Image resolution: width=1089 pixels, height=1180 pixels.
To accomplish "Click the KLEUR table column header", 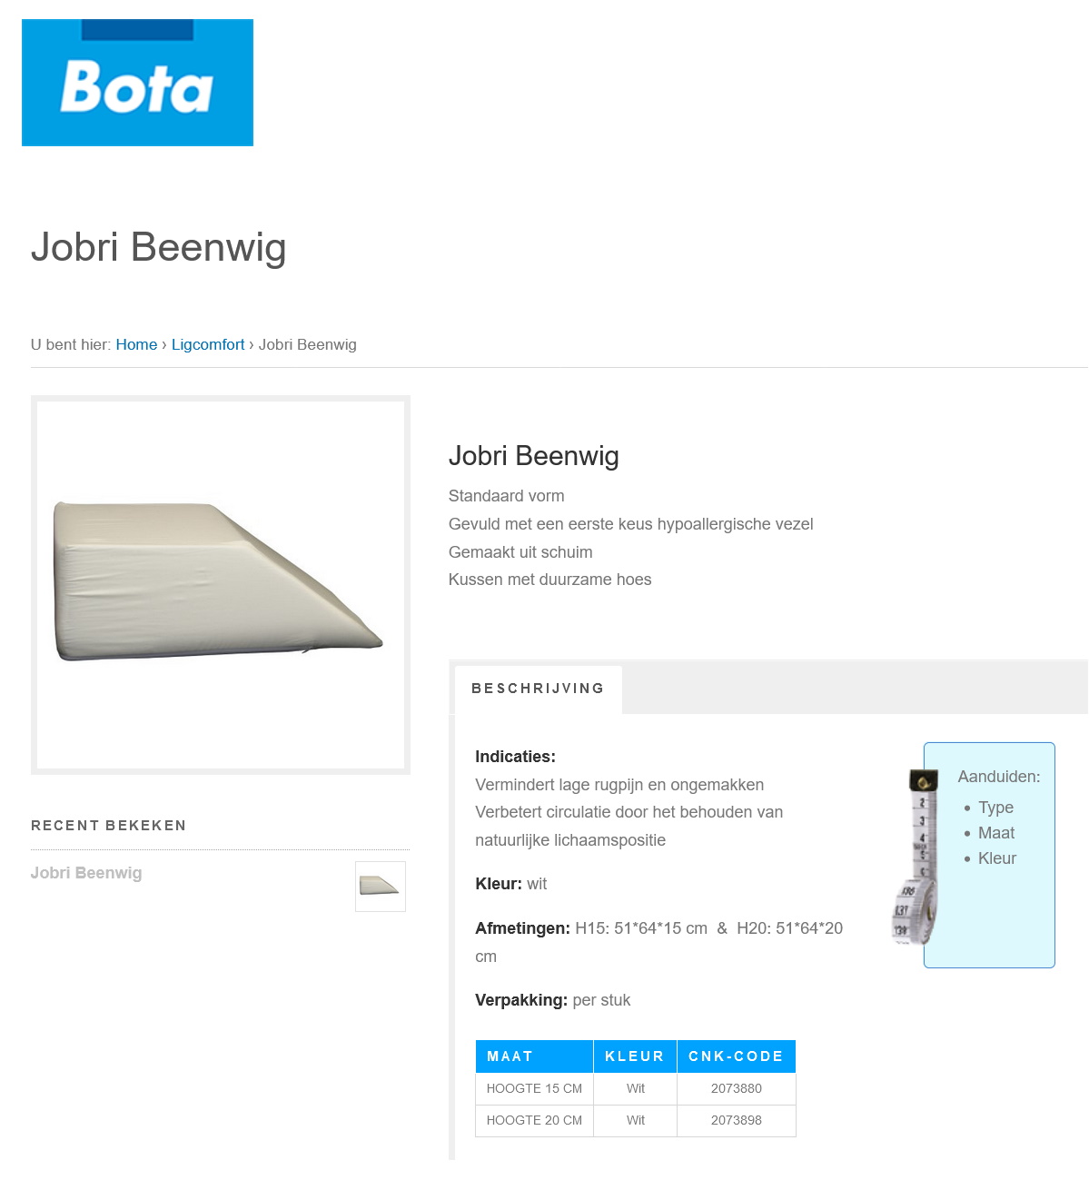I will pyautogui.click(x=635, y=1056).
